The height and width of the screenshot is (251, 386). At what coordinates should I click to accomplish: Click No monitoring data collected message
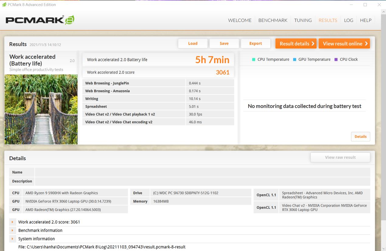click(304, 106)
